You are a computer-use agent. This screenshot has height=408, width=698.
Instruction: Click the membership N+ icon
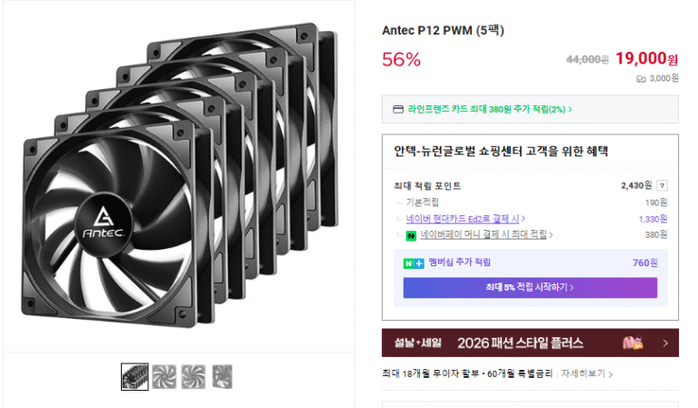pos(414,263)
